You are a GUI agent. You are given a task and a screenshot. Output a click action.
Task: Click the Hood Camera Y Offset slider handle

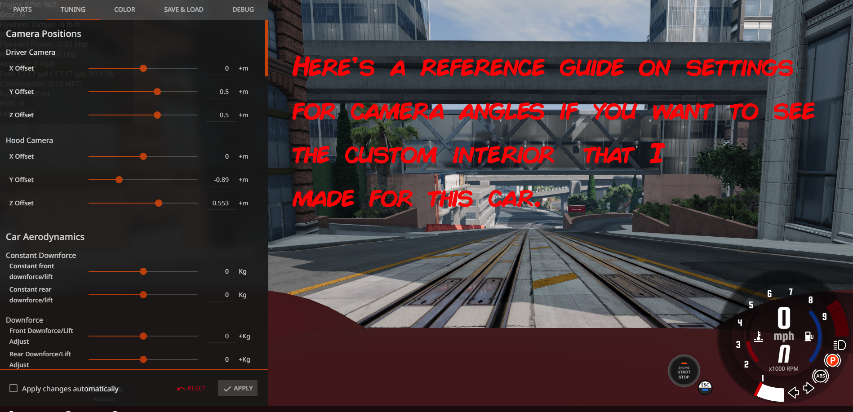click(x=119, y=180)
